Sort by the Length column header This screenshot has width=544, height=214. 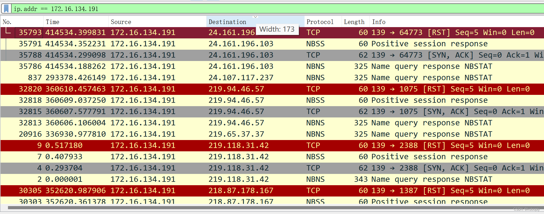(x=355, y=22)
